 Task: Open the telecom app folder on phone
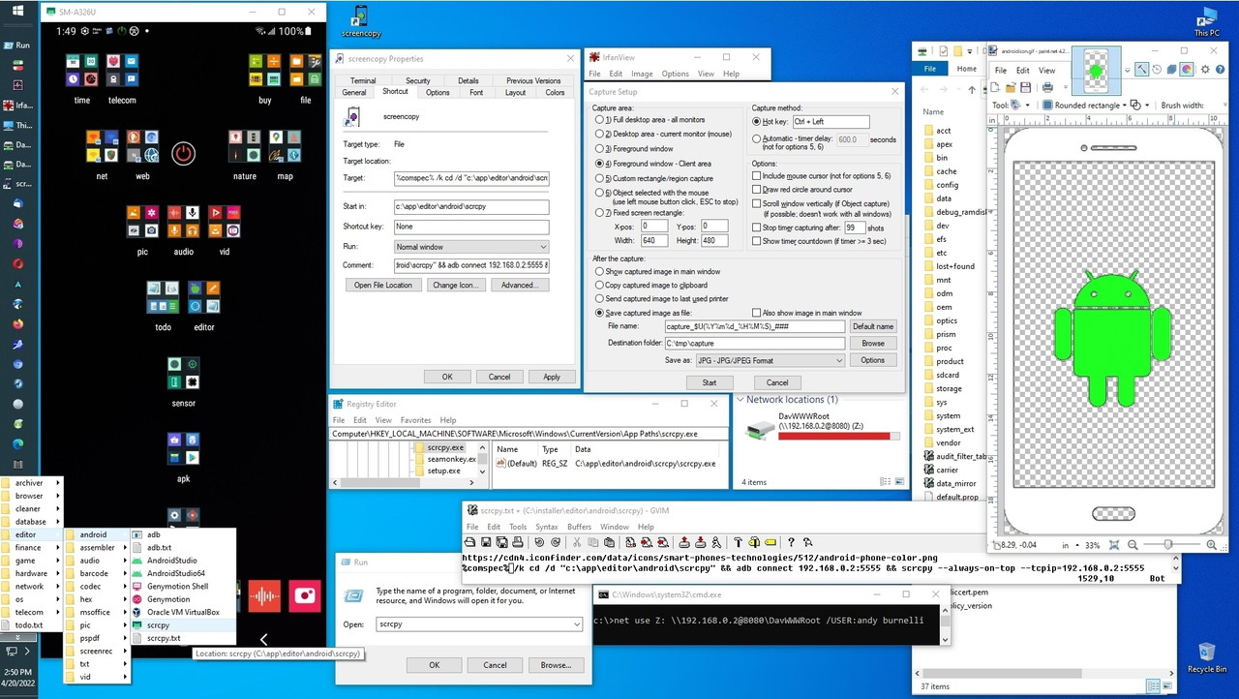click(x=122, y=70)
